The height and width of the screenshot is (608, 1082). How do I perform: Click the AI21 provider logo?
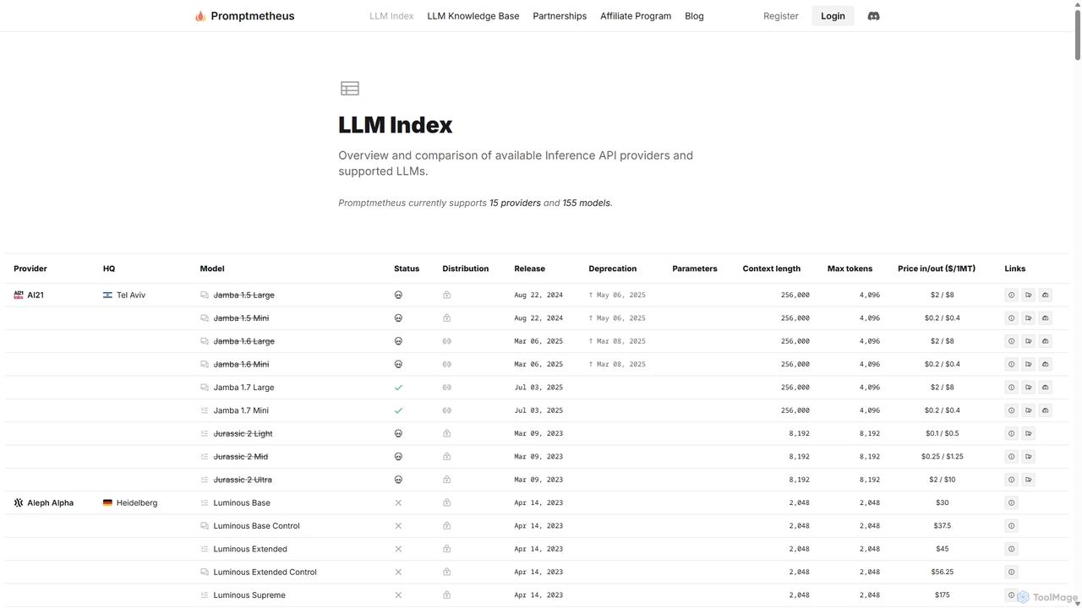coord(19,295)
